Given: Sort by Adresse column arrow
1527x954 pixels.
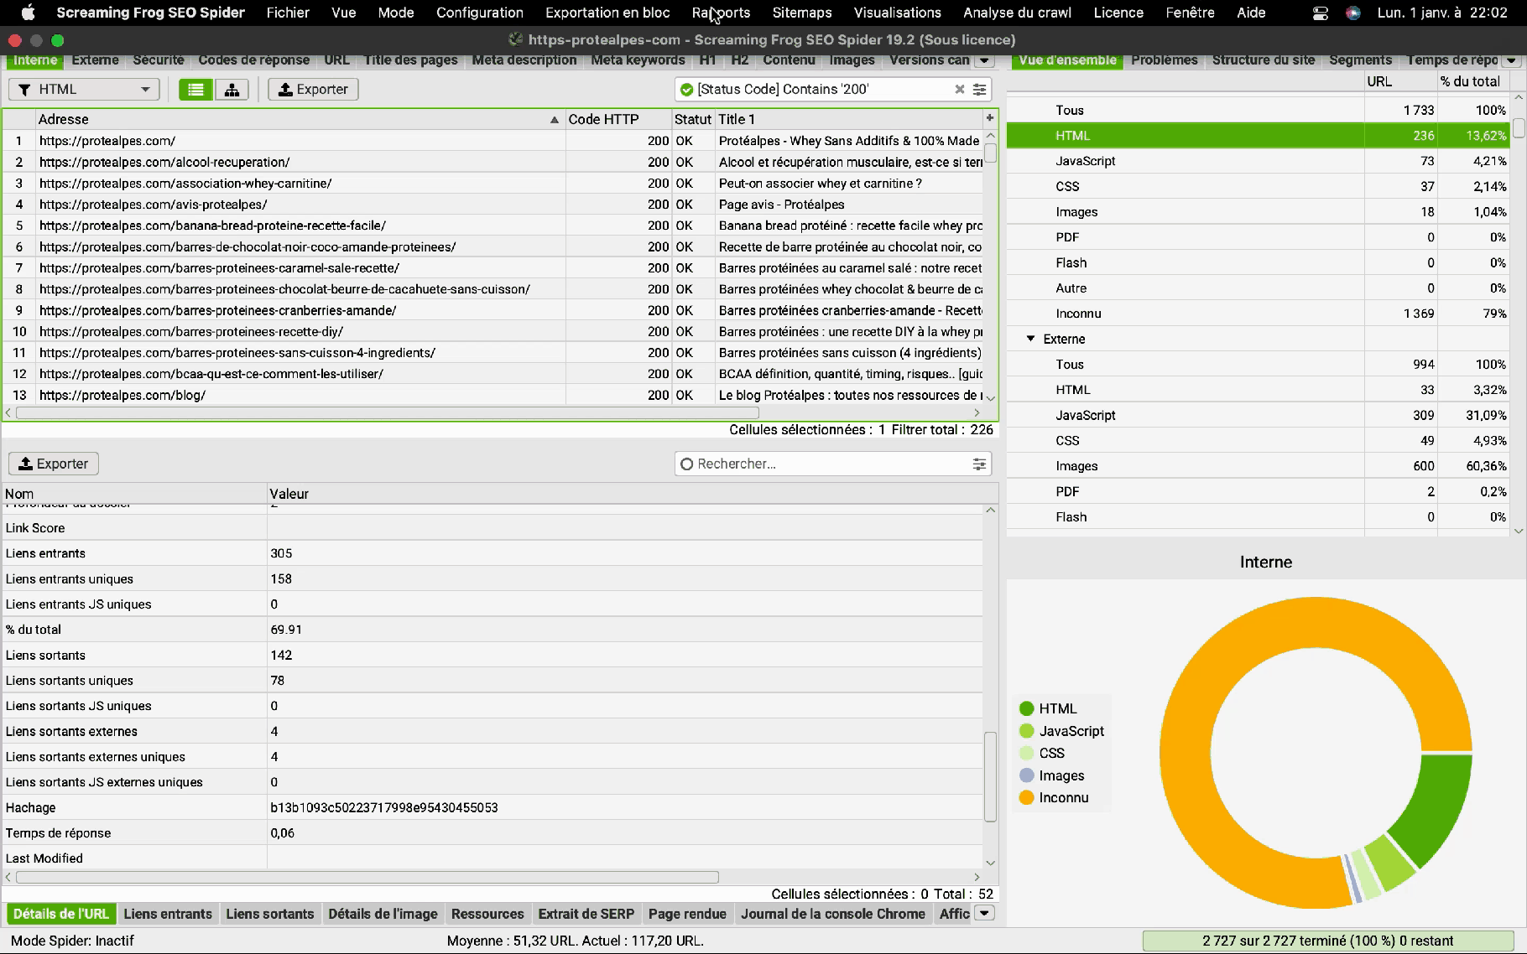Looking at the screenshot, I should tap(554, 120).
